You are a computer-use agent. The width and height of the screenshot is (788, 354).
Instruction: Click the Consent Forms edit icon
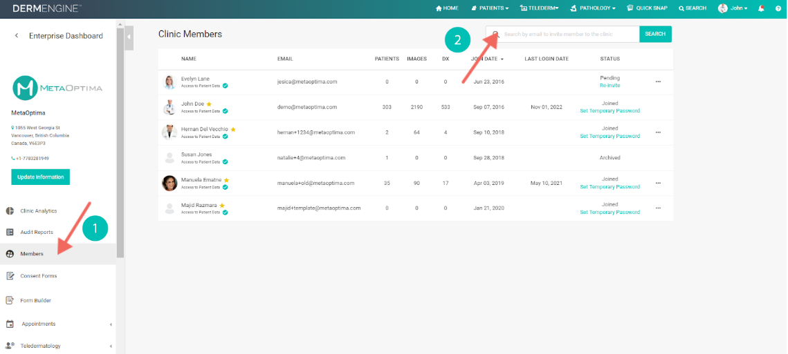(x=10, y=276)
